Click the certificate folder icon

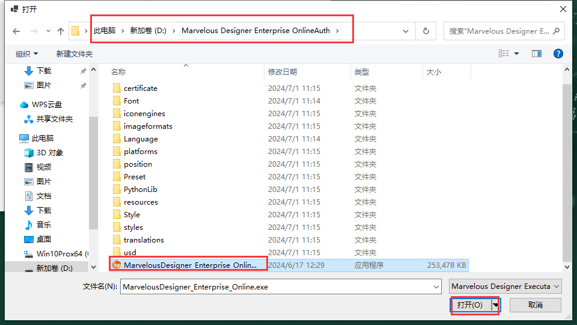pyautogui.click(x=117, y=88)
